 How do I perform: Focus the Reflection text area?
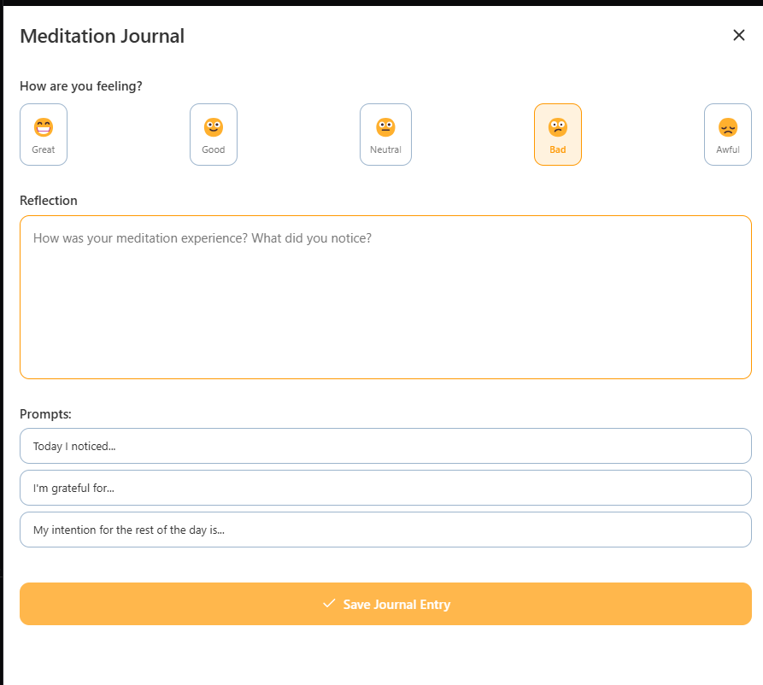tap(386, 297)
